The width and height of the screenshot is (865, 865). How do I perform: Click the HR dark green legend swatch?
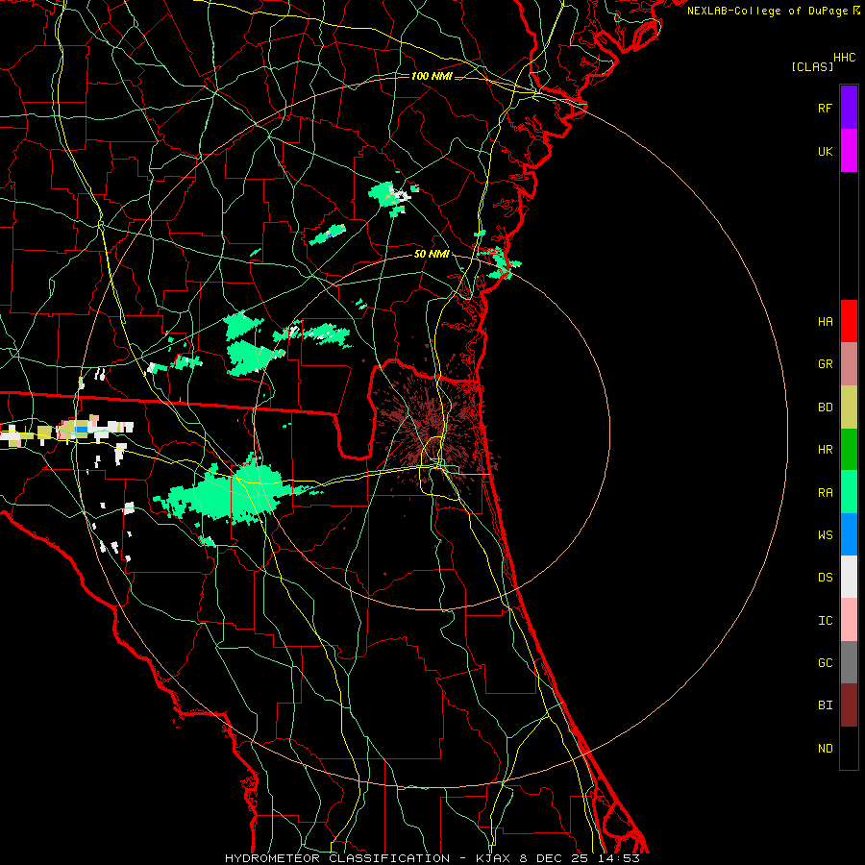849,450
